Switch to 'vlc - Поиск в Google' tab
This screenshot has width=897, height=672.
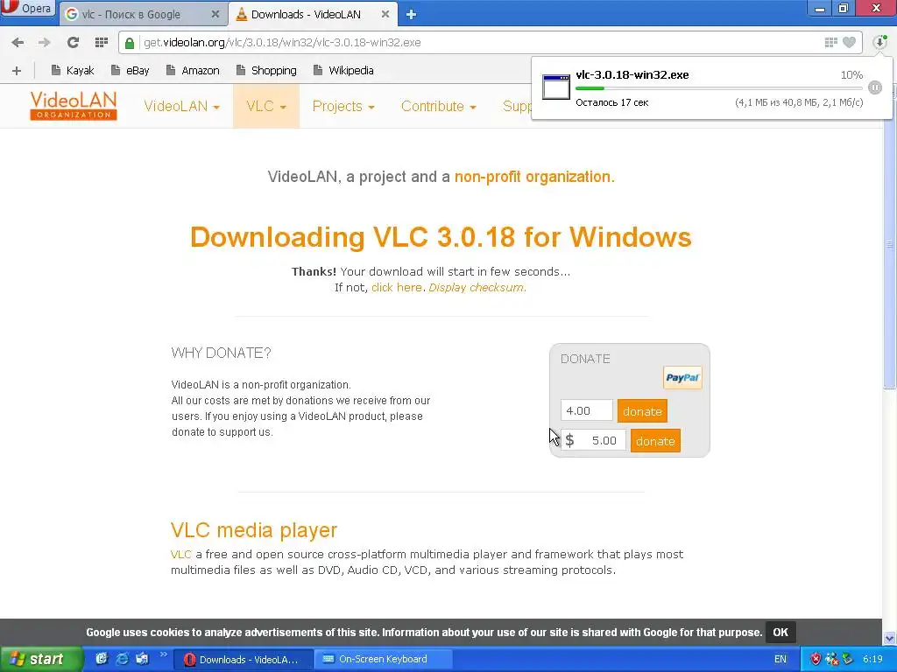click(x=143, y=14)
